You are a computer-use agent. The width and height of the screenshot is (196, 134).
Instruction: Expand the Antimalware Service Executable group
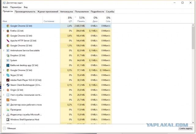[x=4, y=51]
